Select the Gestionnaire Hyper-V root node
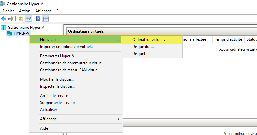Viewport: 257px width, 135px height. point(26,28)
